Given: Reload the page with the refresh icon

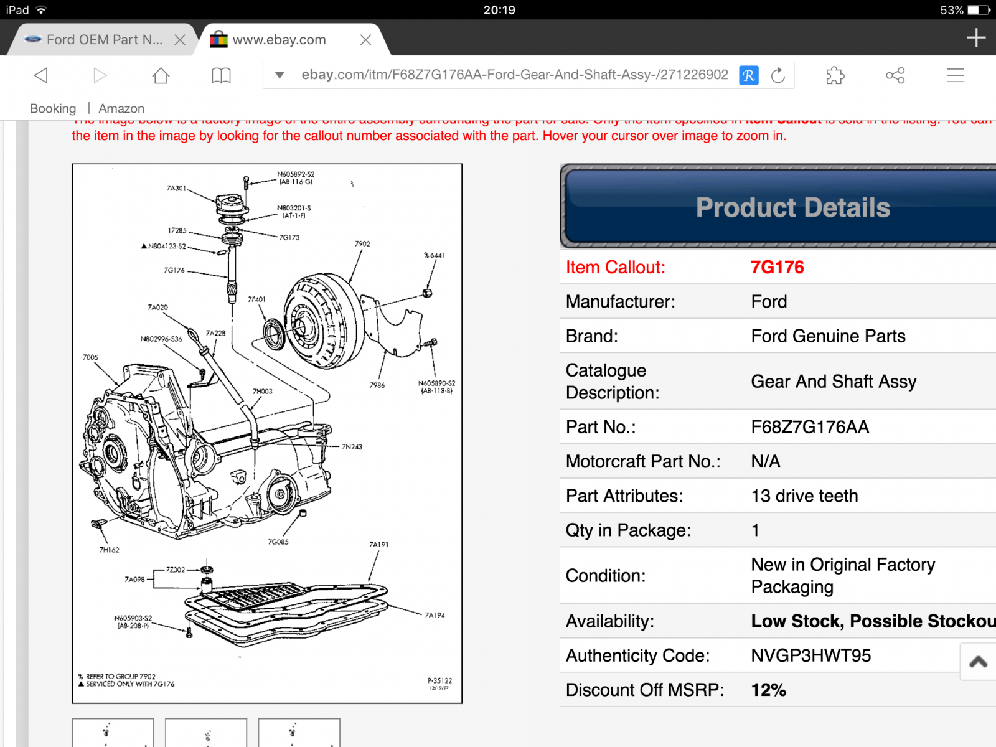Looking at the screenshot, I should click(x=778, y=75).
